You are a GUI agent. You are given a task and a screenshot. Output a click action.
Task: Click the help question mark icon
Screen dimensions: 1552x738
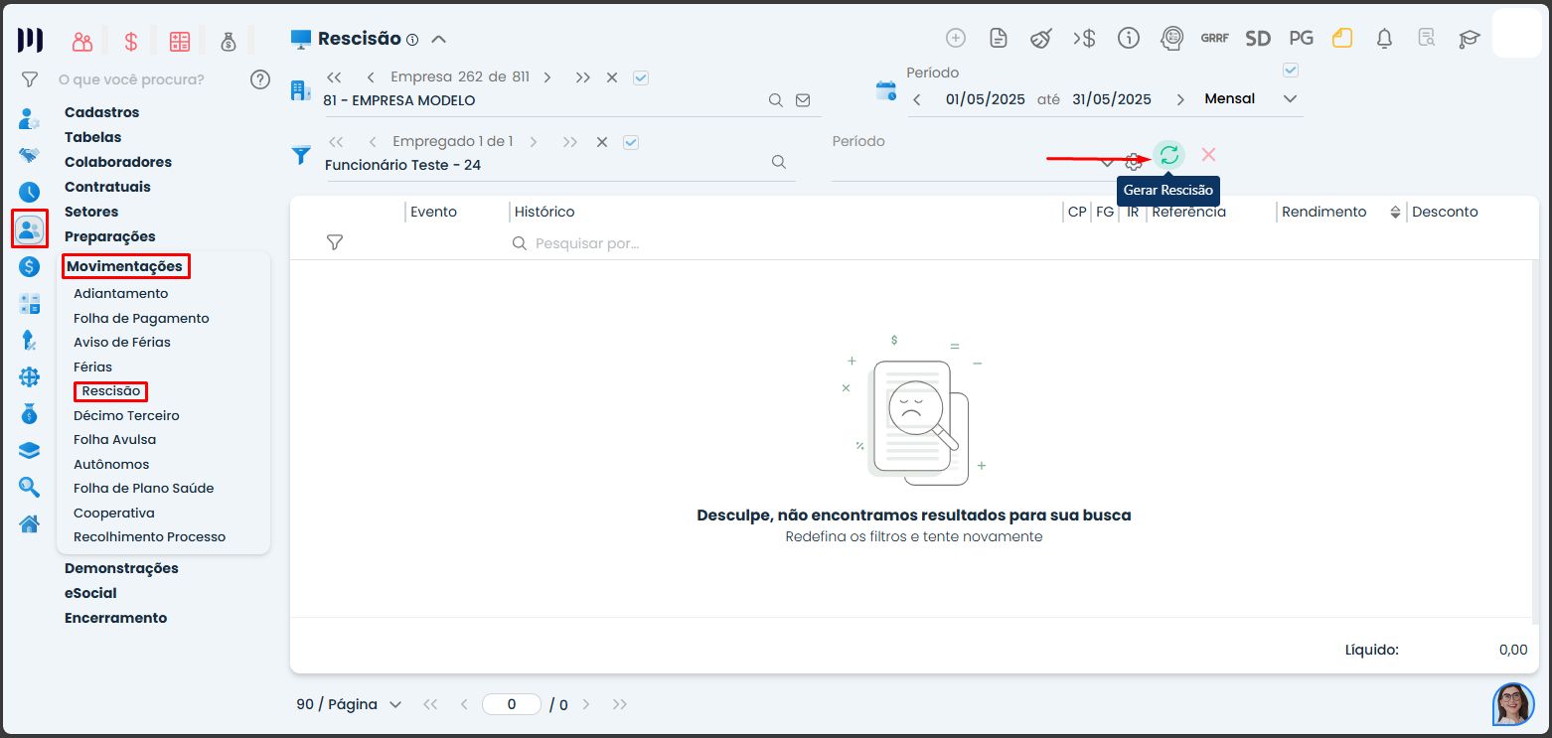260,79
